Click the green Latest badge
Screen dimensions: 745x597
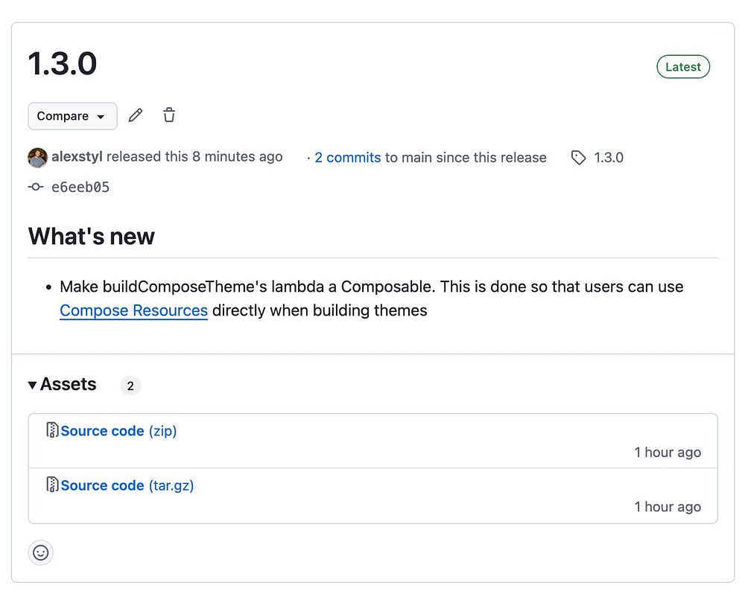click(683, 67)
